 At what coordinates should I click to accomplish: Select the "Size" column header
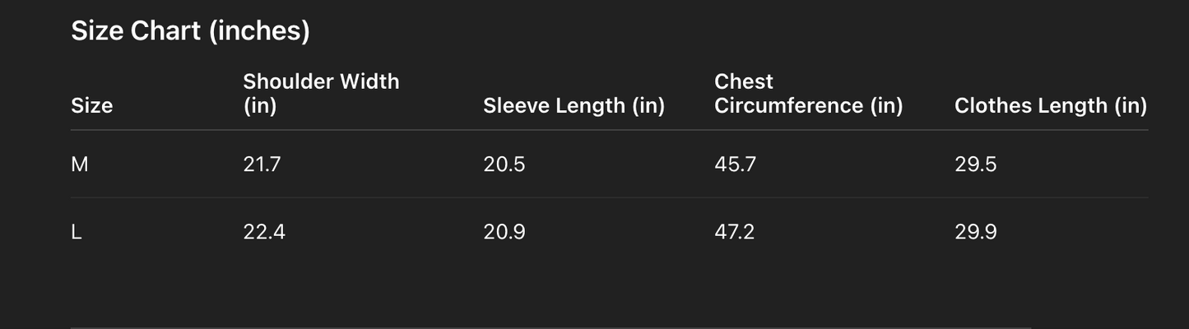[x=91, y=106]
